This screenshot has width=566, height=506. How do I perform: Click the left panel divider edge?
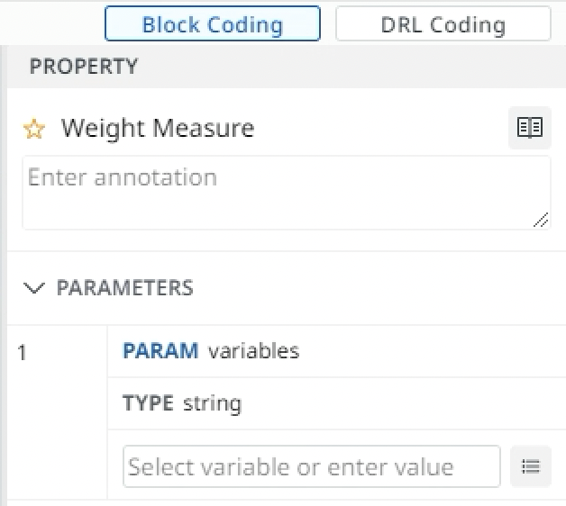coord(4,274)
